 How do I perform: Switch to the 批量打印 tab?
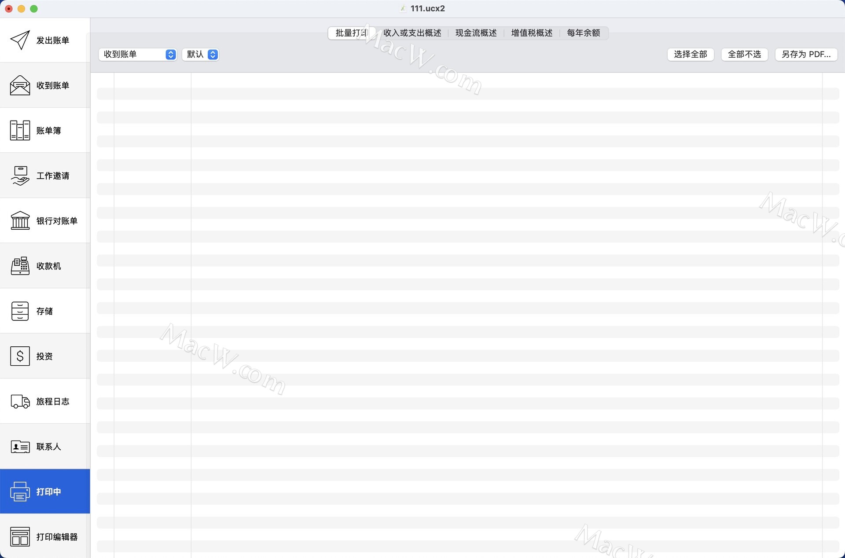pos(352,33)
